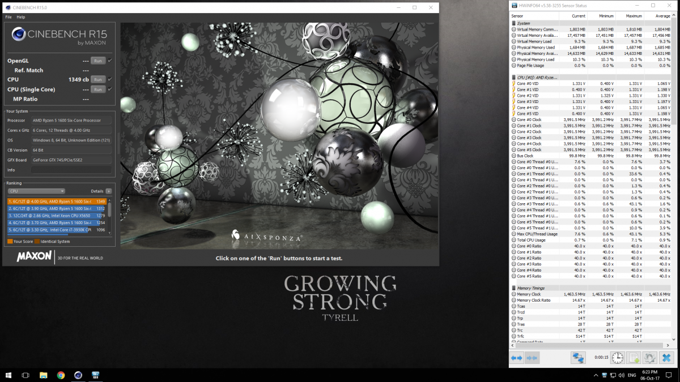Select the Bus Clock sensor row
680x382 pixels.
[x=591, y=156]
